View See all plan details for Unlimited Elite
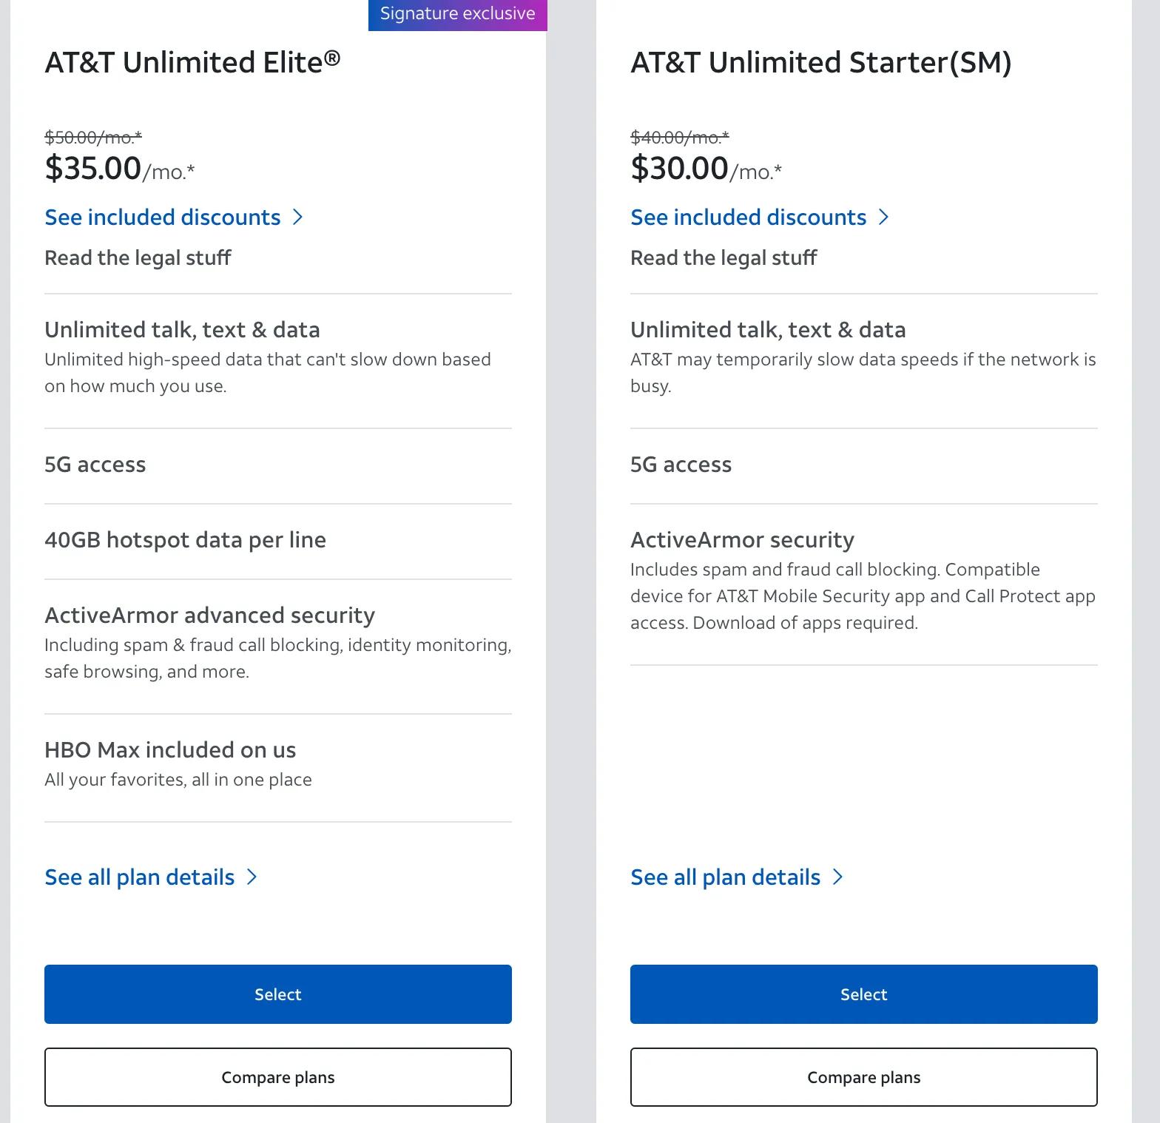 [x=140, y=877]
